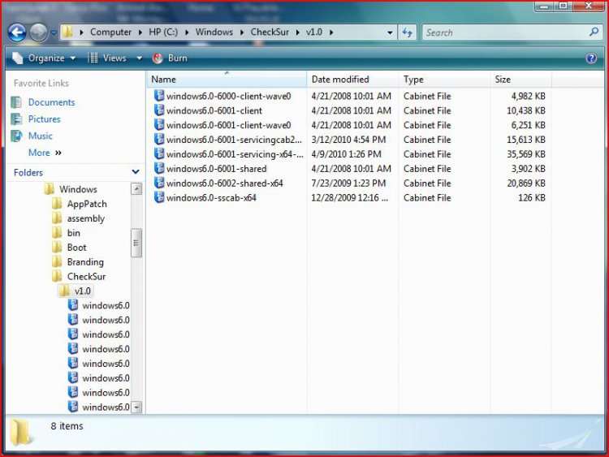Select Windows folder in tree
This screenshot has width=609, height=457.
click(78, 189)
